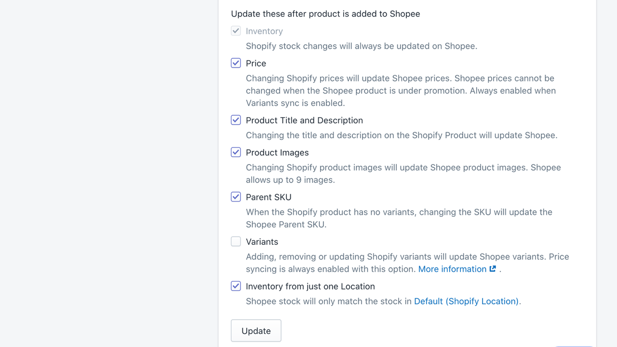617x347 pixels.
Task: Click the Inventory from just one Location label
Action: pyautogui.click(x=310, y=286)
